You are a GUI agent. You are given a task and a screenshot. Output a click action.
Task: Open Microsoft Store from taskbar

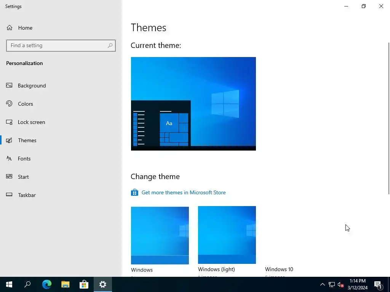84,284
